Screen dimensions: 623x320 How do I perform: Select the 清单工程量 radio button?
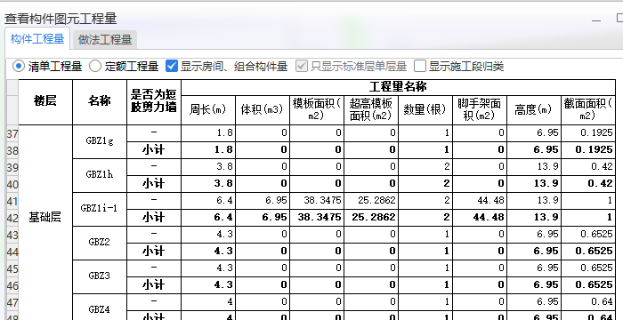[x=19, y=66]
